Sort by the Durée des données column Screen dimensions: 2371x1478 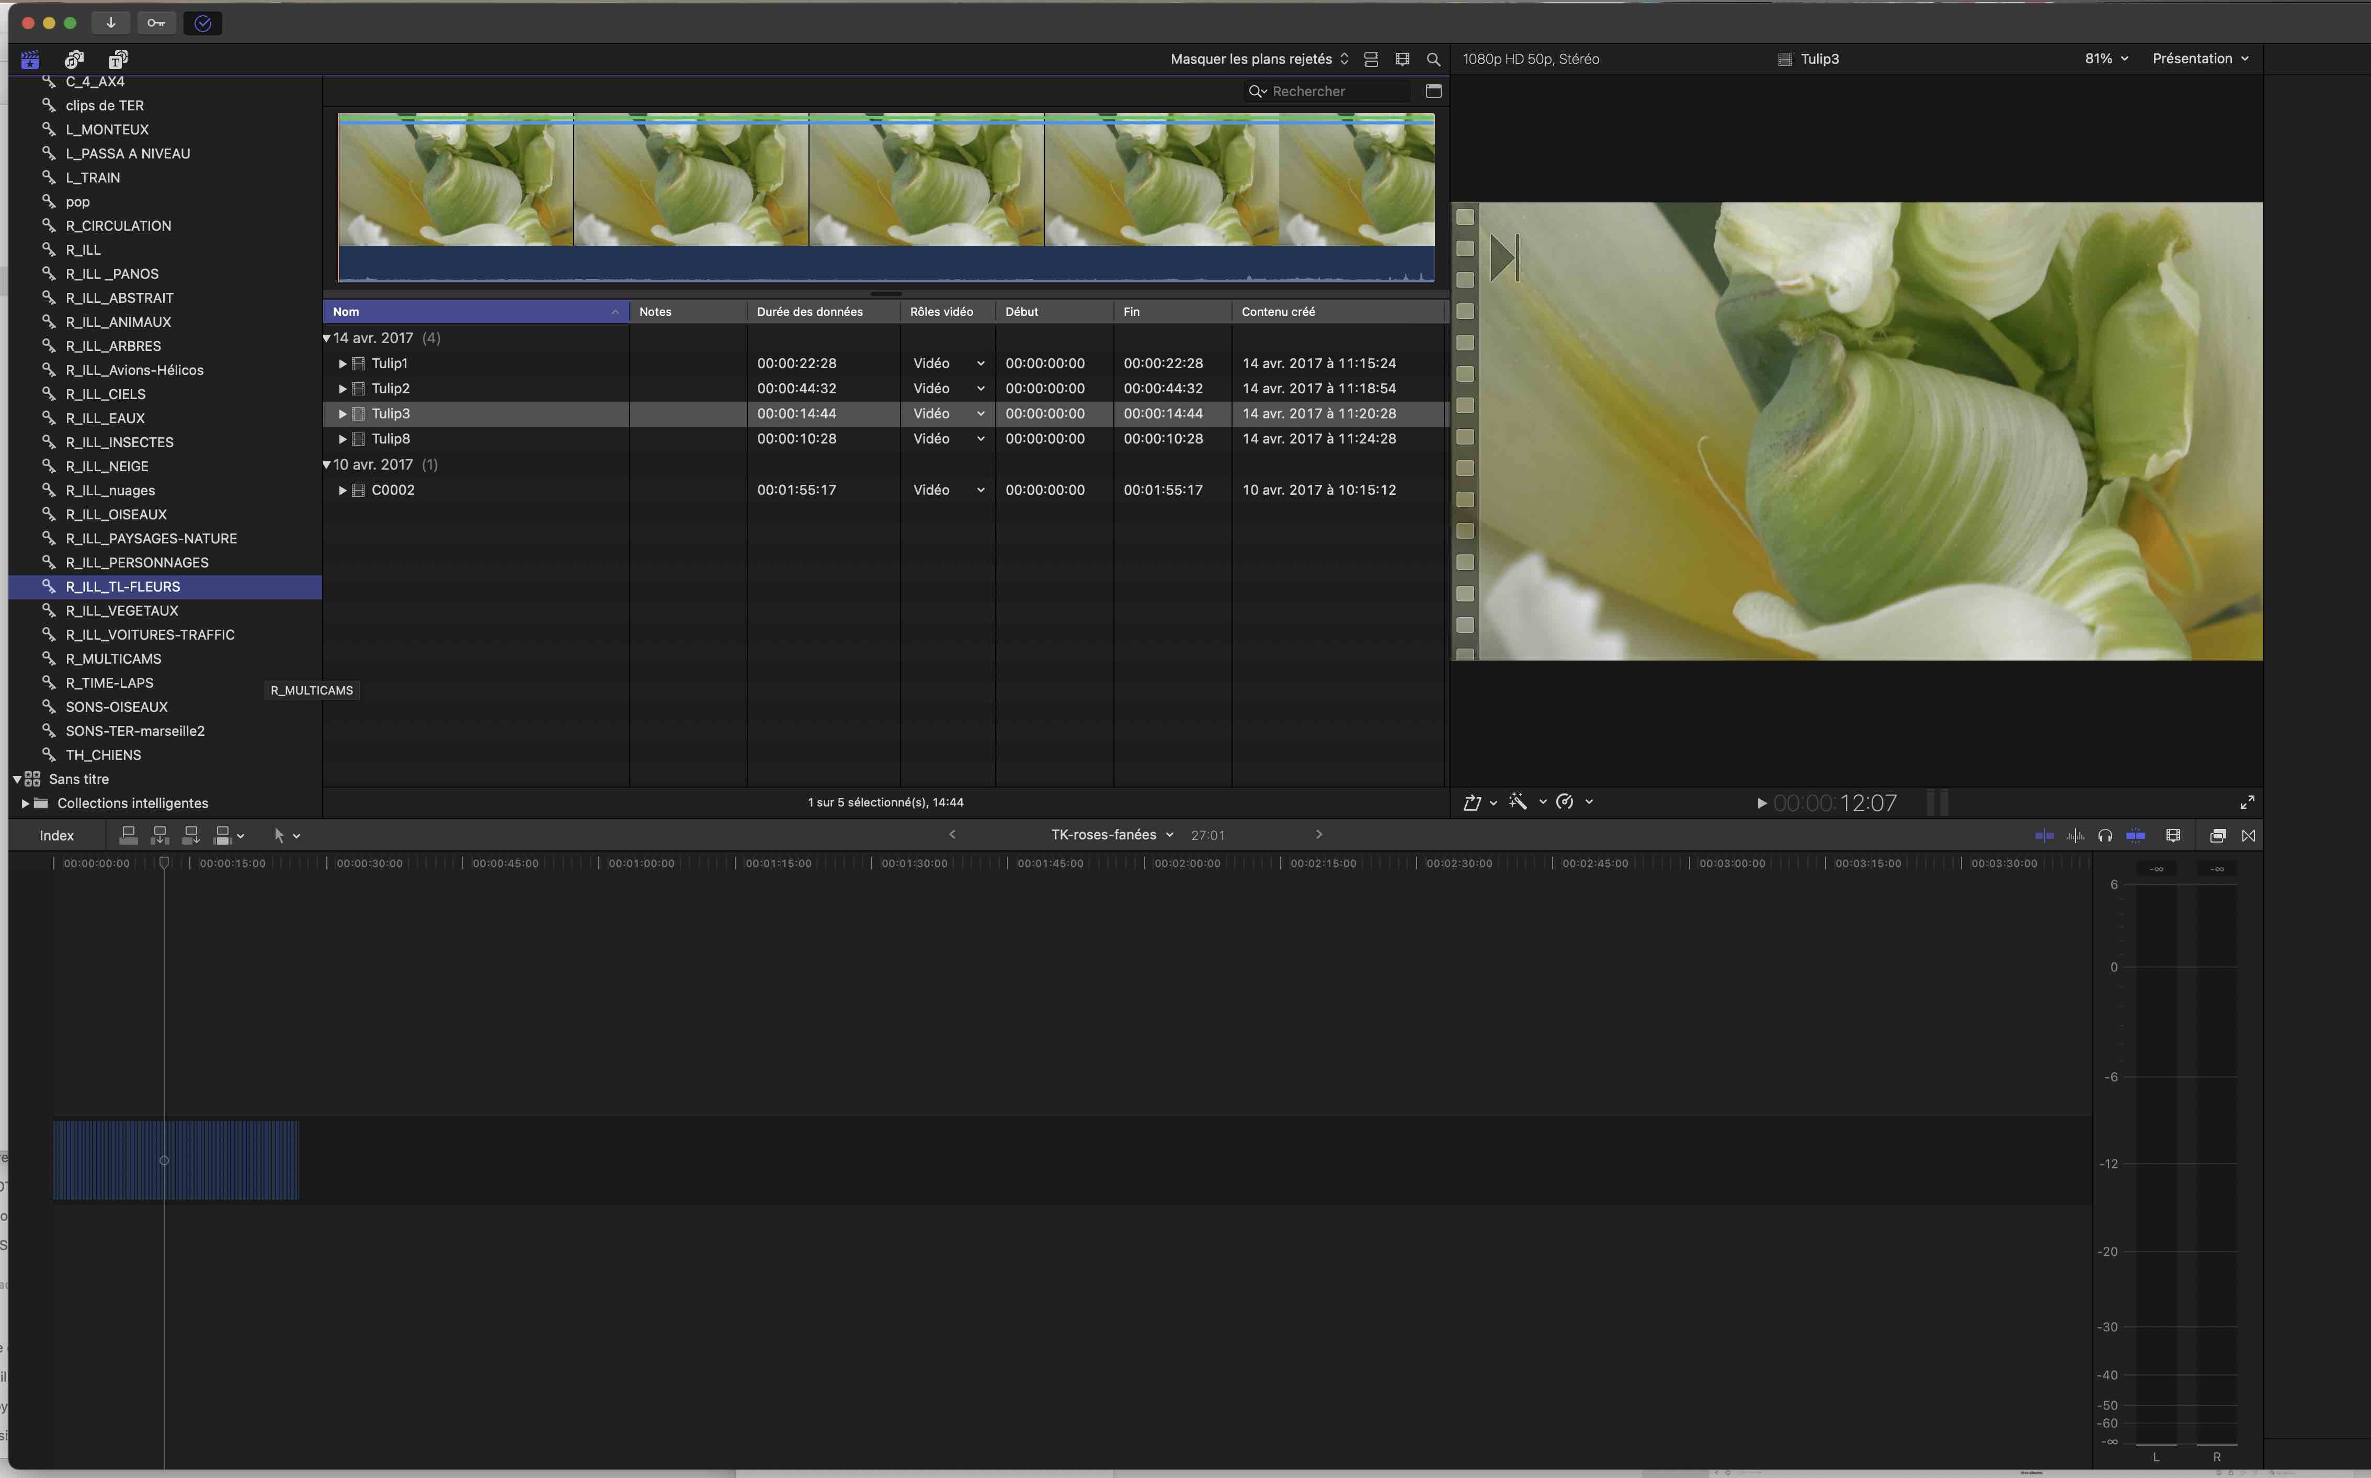809,312
